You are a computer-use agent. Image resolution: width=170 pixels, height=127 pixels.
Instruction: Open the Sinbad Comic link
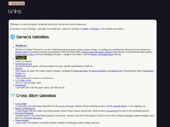21,52
